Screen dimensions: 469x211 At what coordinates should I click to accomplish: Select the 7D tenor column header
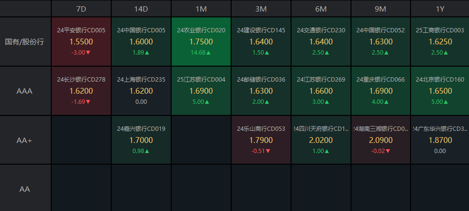click(x=81, y=9)
